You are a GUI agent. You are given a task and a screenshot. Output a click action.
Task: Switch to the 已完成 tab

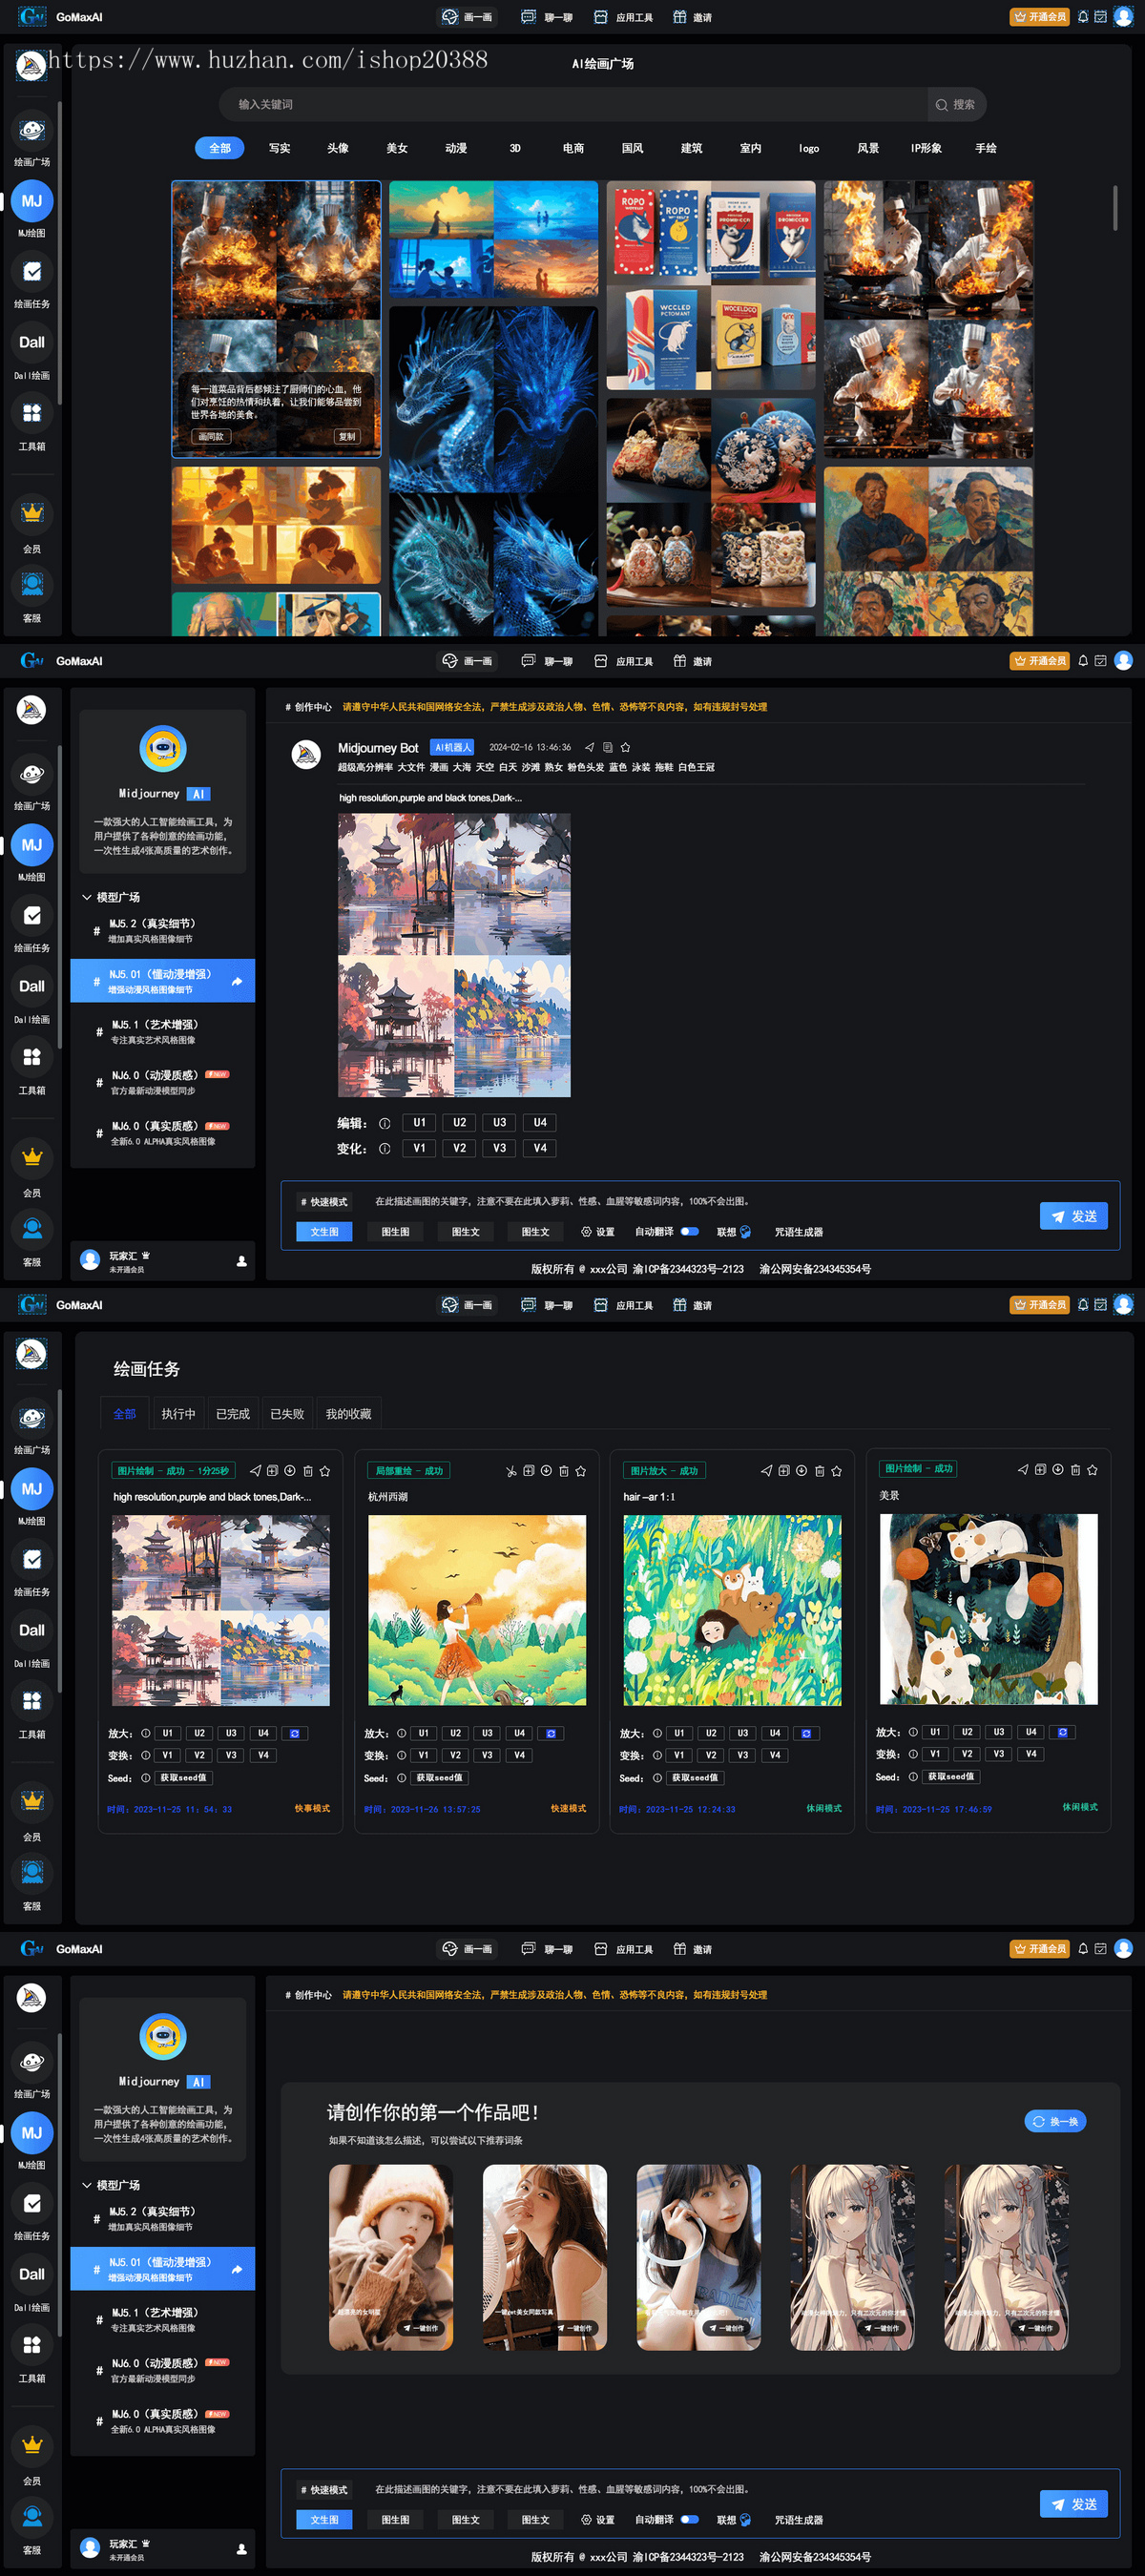click(x=232, y=1414)
